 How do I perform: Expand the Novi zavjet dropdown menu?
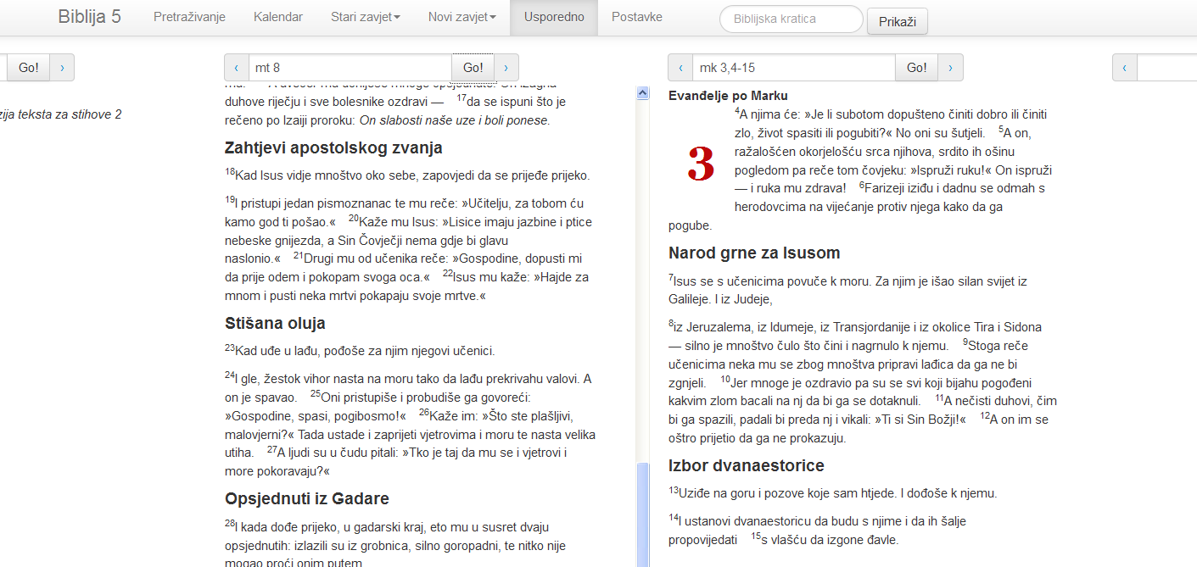(x=462, y=17)
